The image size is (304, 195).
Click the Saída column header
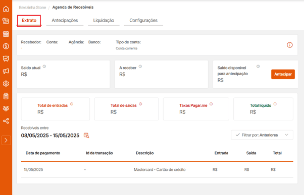pos(251,153)
